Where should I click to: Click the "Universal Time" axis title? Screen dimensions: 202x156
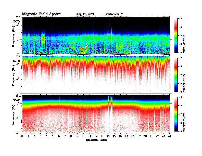click(96, 140)
